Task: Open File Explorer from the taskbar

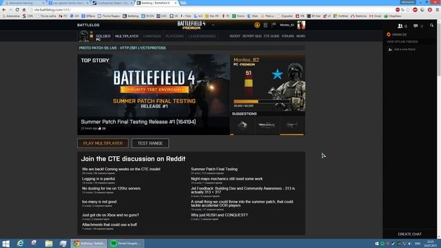Action: (x=49, y=243)
